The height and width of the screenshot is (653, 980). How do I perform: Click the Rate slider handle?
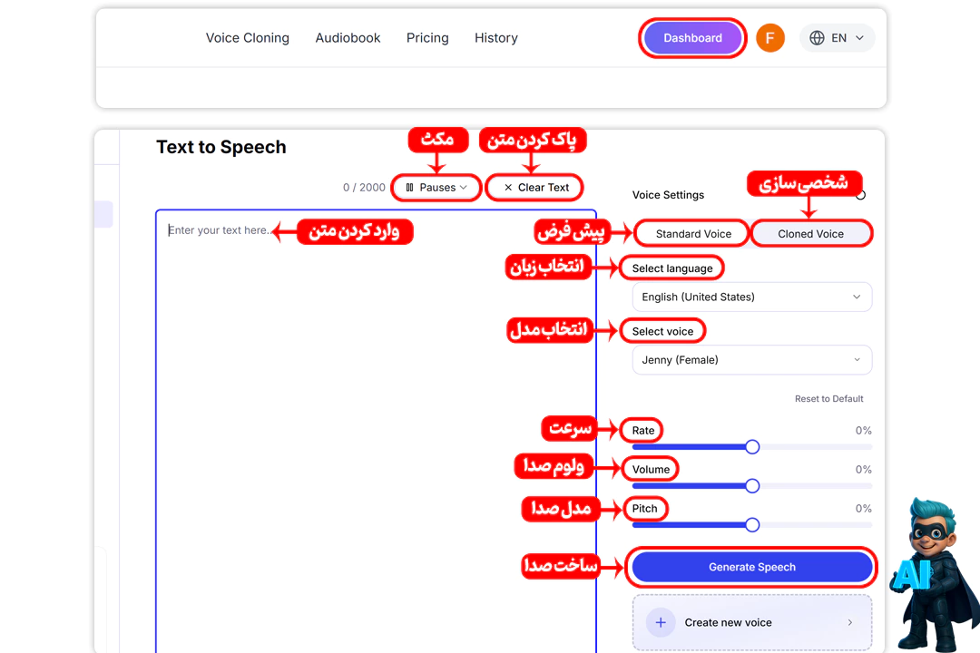(751, 446)
